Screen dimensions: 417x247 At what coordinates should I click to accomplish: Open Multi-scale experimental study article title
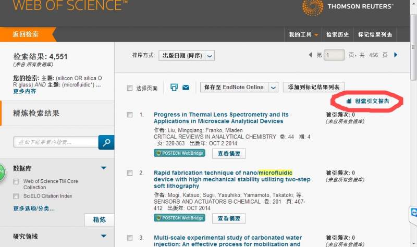coord(228,241)
